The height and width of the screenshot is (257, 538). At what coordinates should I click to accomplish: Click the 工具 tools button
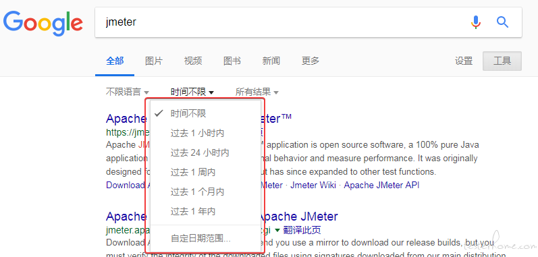pos(502,61)
